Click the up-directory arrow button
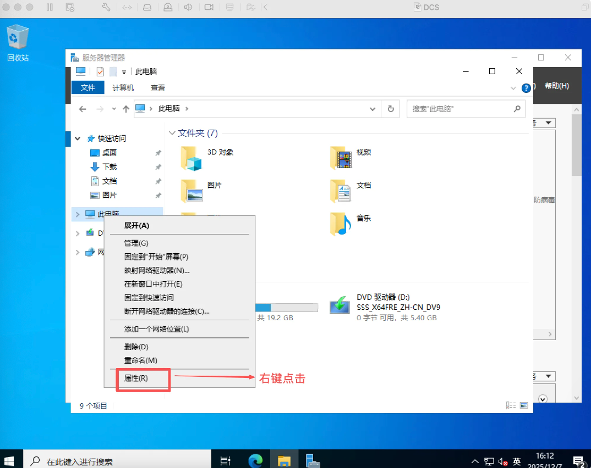Image resolution: width=591 pixels, height=468 pixels. click(x=126, y=109)
